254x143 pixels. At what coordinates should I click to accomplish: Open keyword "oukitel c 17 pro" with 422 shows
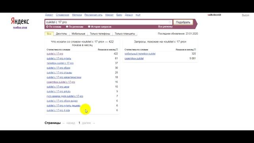(55, 54)
